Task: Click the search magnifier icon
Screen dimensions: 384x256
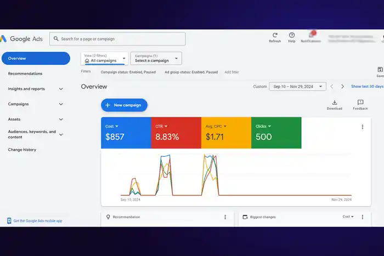Action: click(x=56, y=39)
